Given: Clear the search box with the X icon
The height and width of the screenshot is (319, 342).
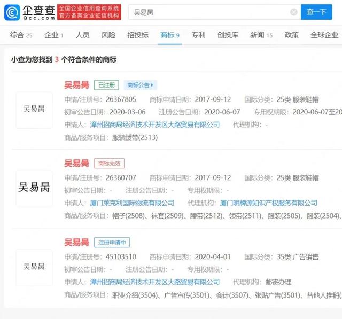Looking at the screenshot, I should pyautogui.click(x=293, y=12).
